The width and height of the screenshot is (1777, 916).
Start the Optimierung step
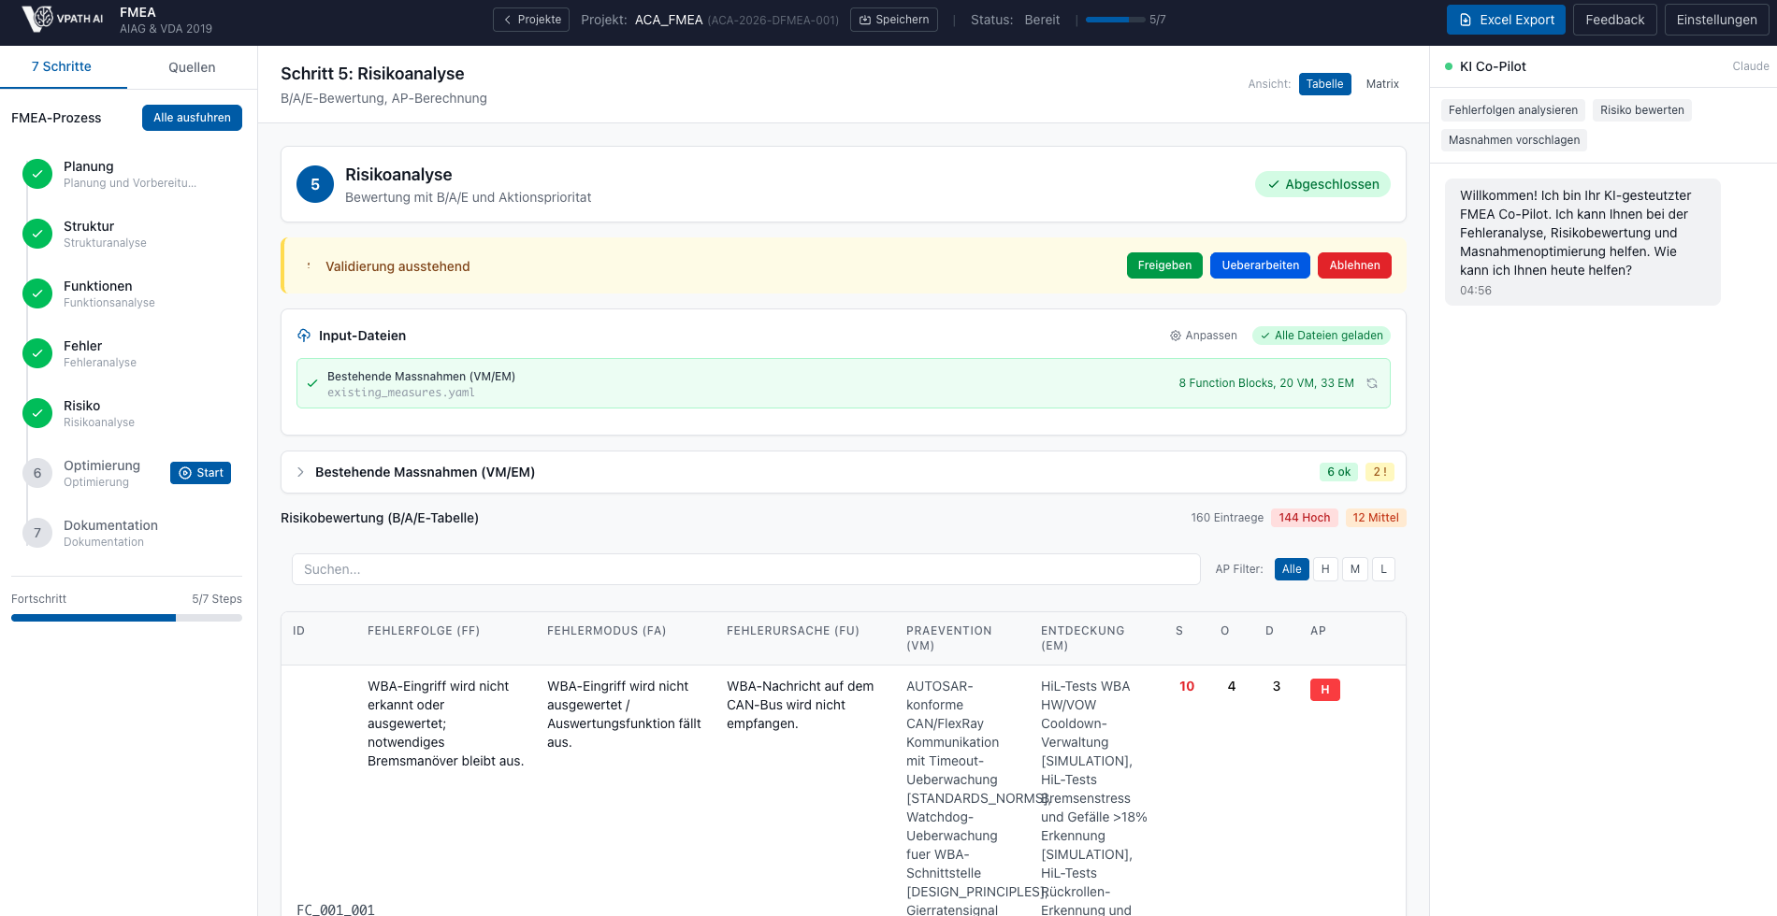200,473
